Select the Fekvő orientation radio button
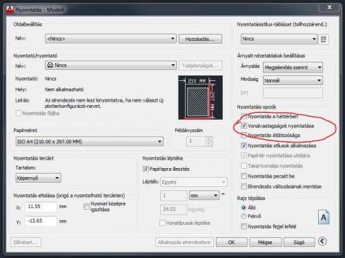345x258 pixels. coord(244,216)
